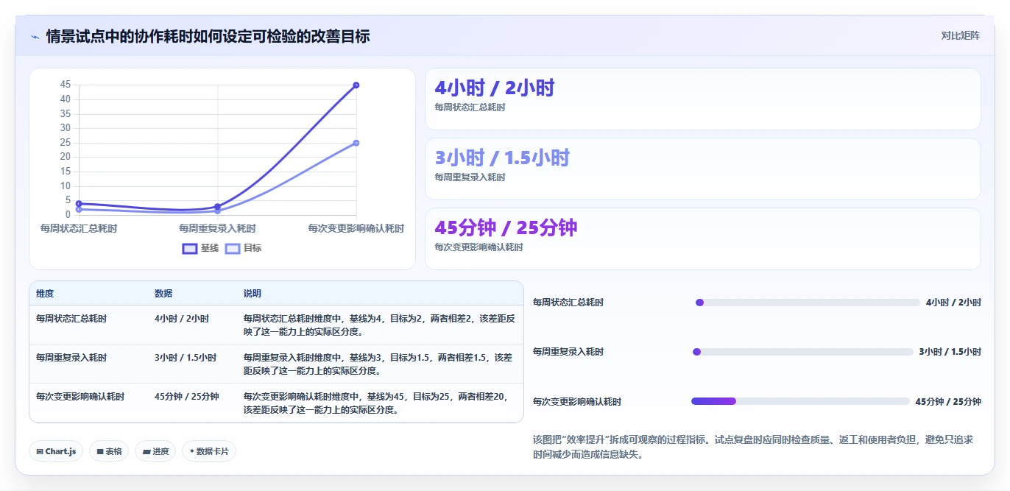Click the 每周状态汇总耗时 progress row label
The height and width of the screenshot is (491, 1010).
click(x=568, y=303)
